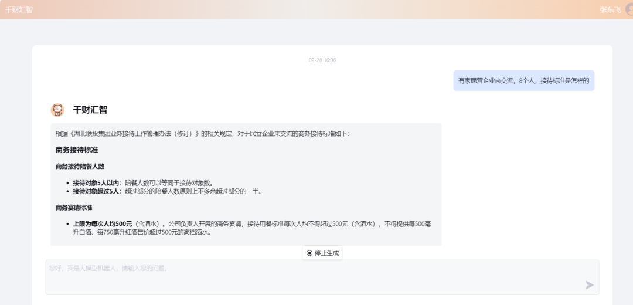Click the username 张东飞 in the header
The image size is (633, 305).
click(610, 10)
